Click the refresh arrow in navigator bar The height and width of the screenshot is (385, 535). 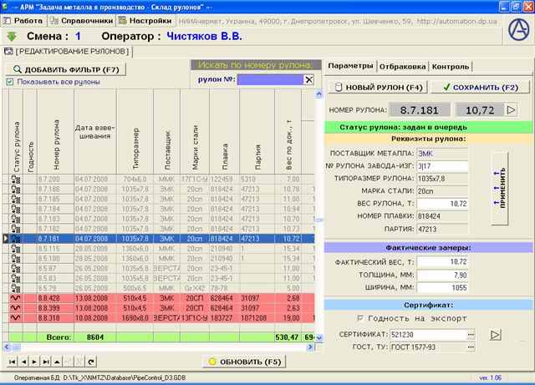[91, 362]
